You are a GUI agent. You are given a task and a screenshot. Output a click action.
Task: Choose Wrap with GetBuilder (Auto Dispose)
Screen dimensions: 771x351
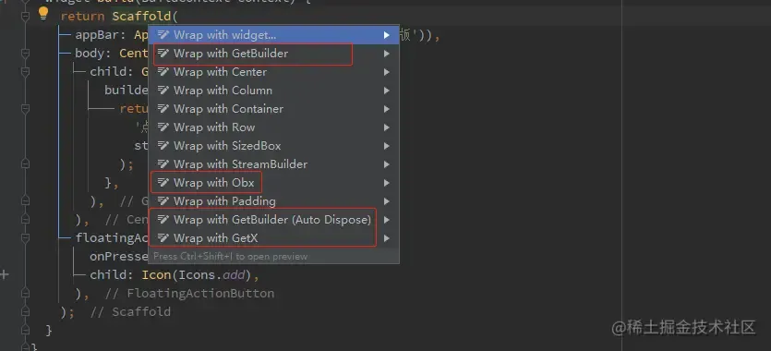point(273,220)
